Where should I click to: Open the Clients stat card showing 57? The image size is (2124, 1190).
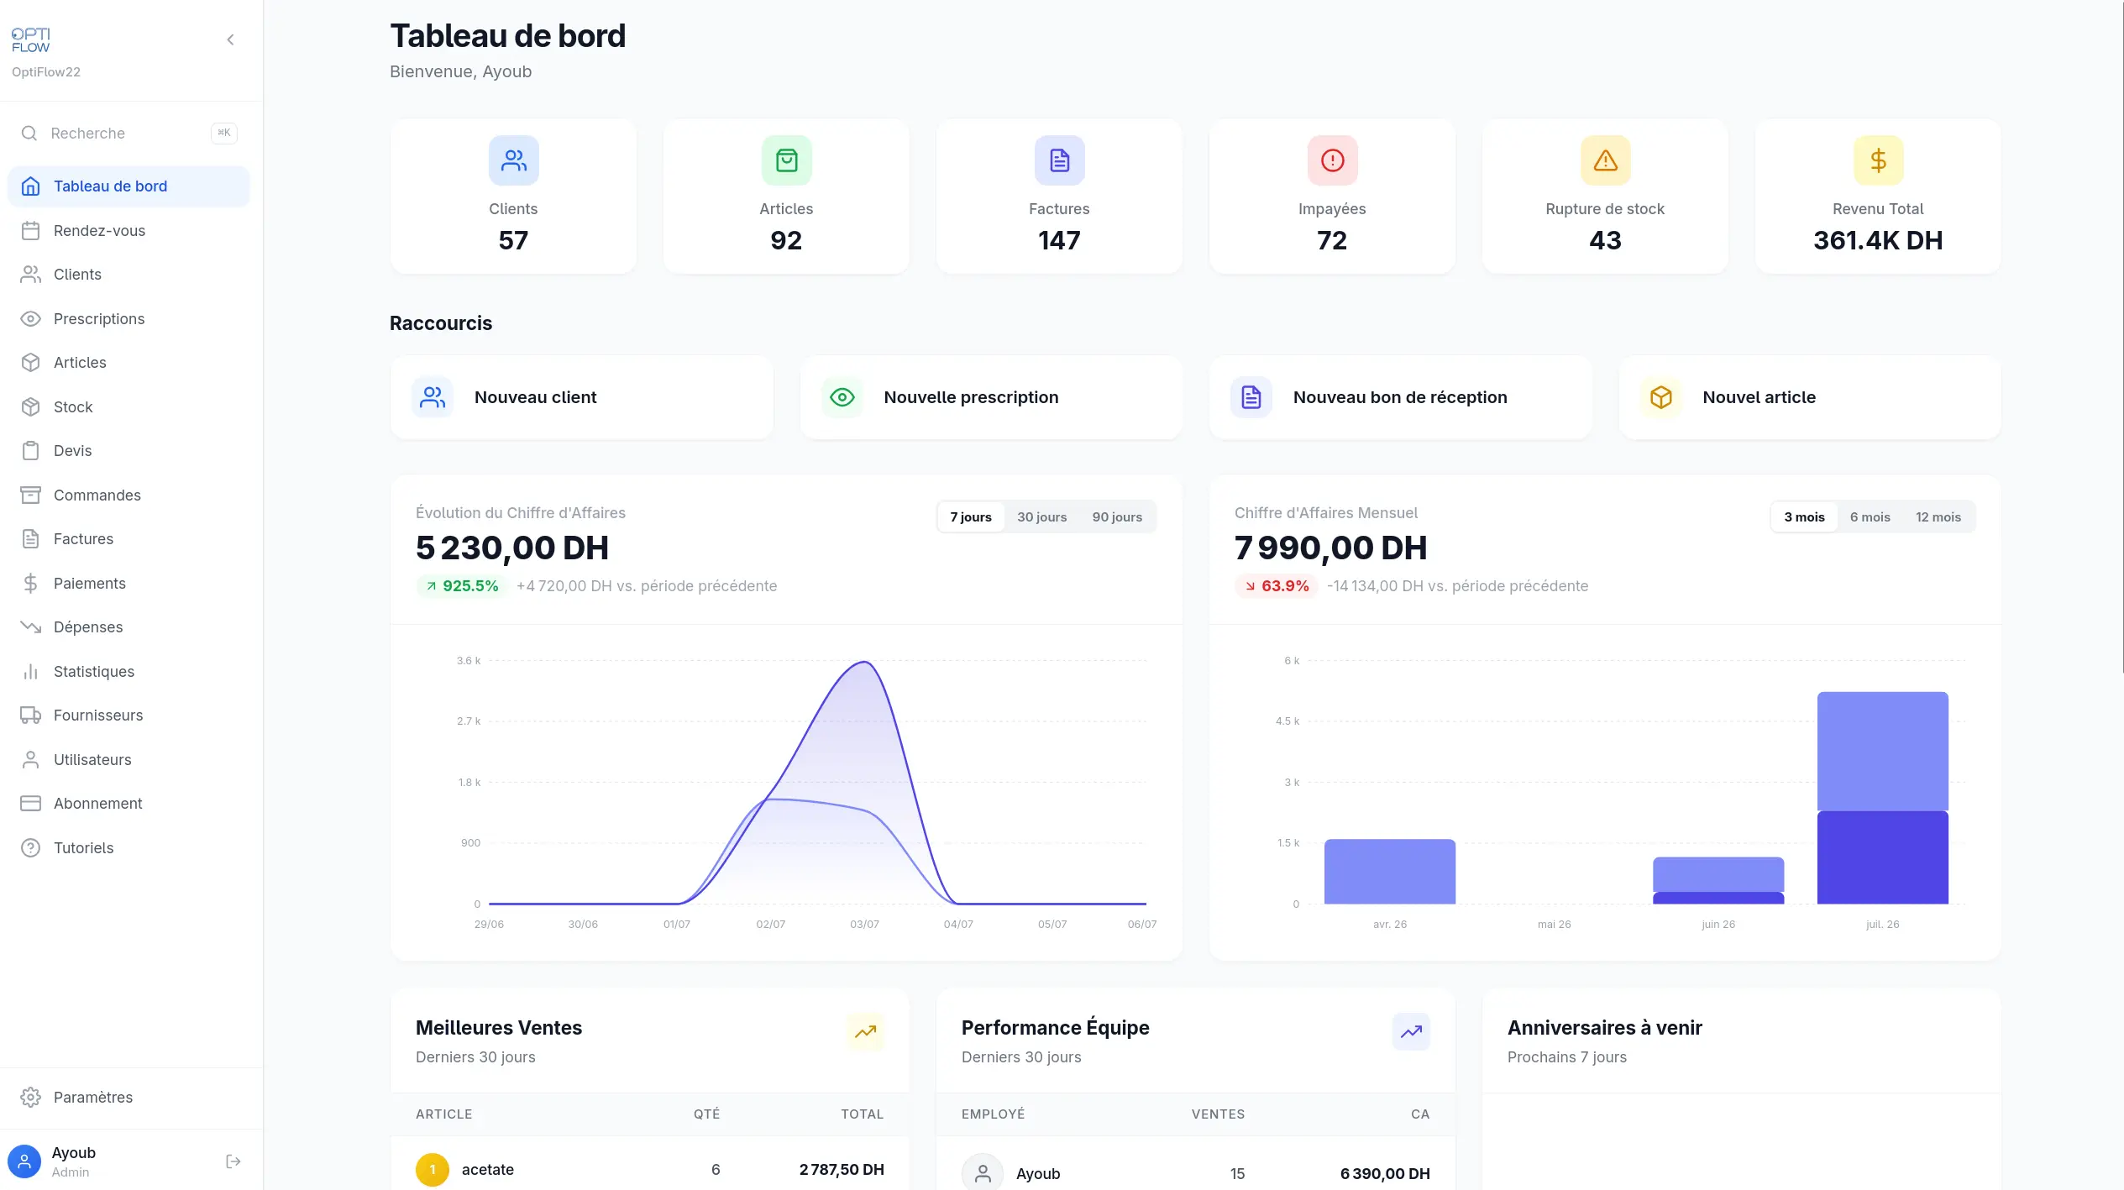513,197
